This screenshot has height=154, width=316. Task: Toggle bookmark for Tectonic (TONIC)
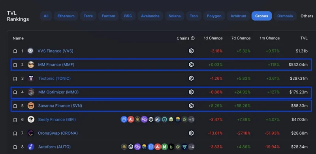[x=15, y=79]
